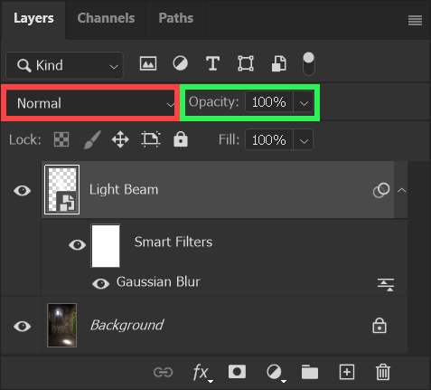The image size is (431, 390).
Task: Filter for shape layers icon
Action: [246, 63]
